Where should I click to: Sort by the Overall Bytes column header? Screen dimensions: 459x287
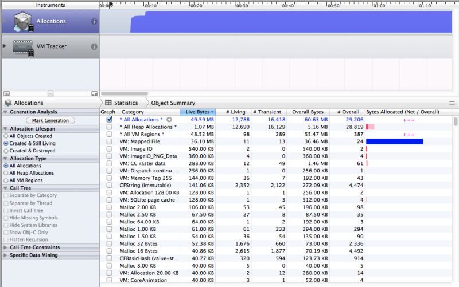coord(308,112)
